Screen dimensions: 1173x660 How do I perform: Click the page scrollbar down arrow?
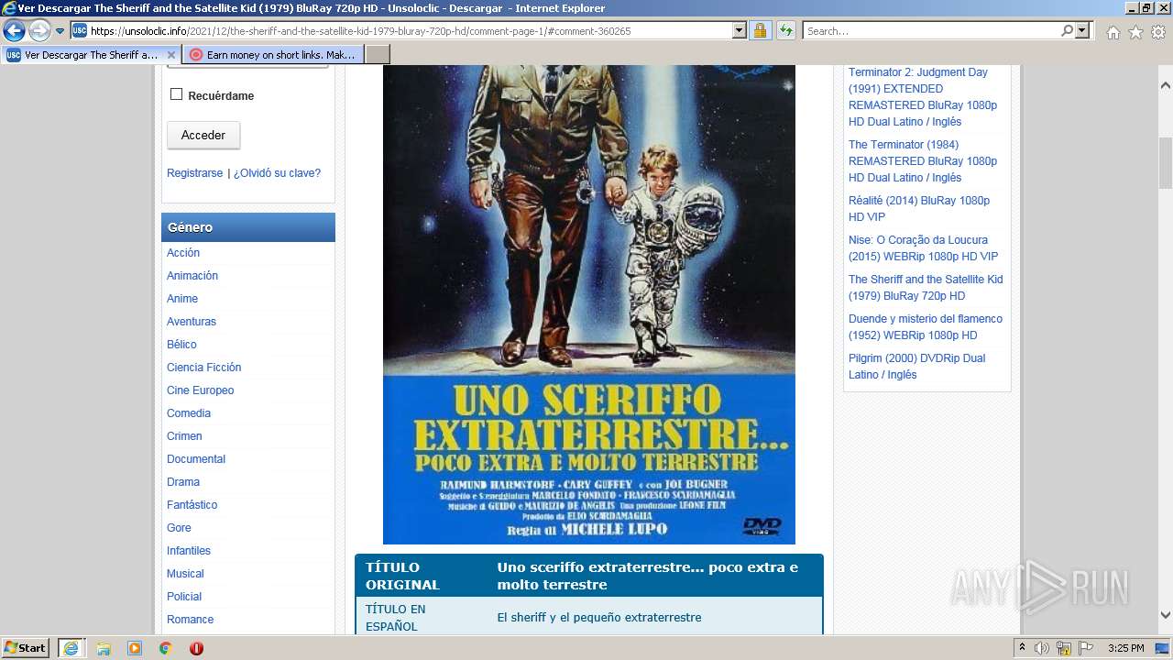1166,615
